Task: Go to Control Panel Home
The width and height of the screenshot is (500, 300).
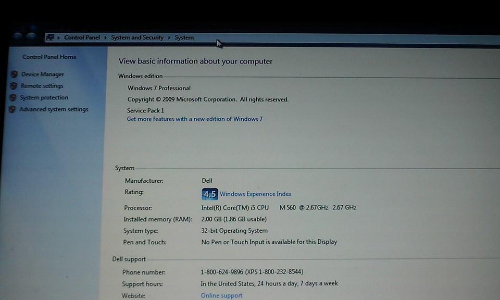Action: point(49,57)
